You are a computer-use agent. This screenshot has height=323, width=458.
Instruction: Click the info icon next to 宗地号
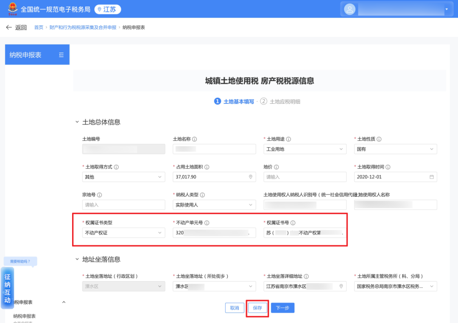pyautogui.click(x=99, y=195)
